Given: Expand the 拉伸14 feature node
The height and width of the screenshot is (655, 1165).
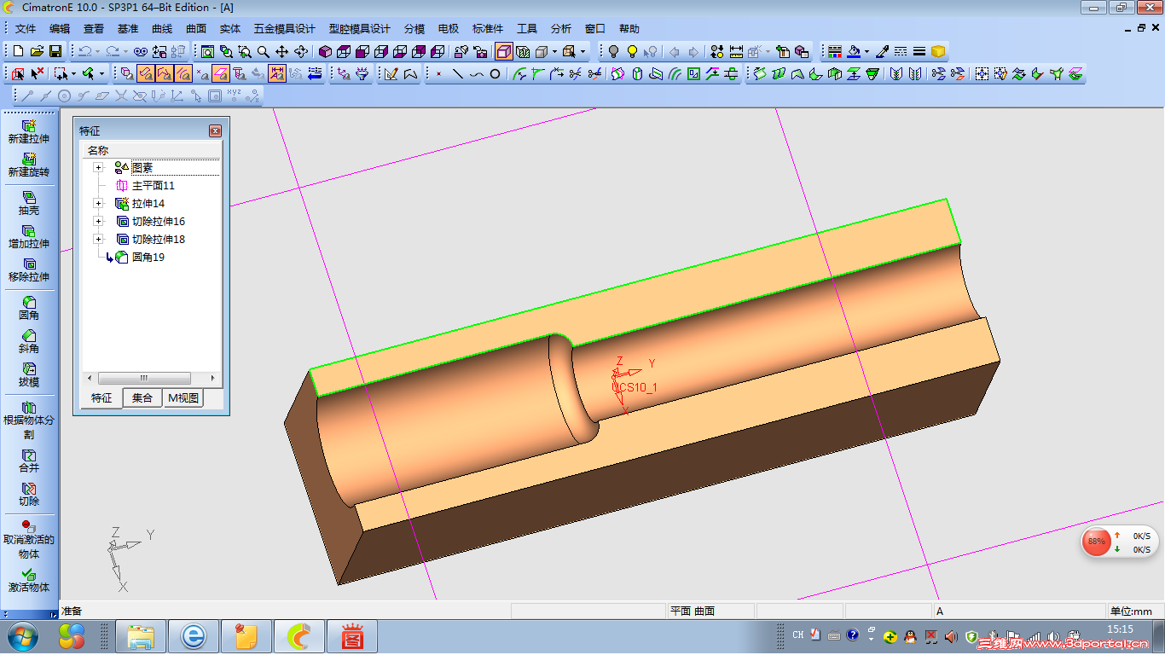Looking at the screenshot, I should click(98, 204).
